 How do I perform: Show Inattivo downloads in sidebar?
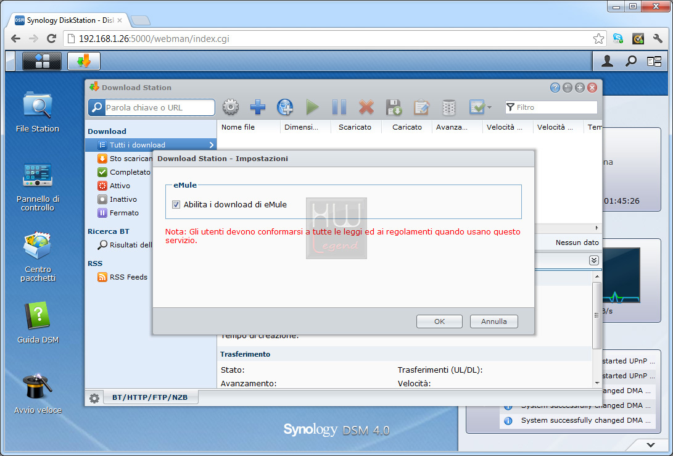[x=118, y=199]
